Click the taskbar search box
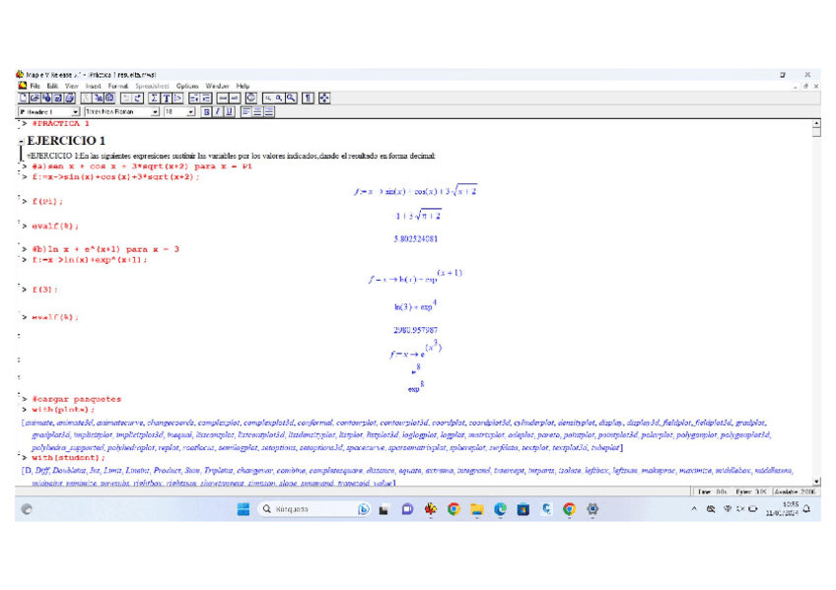 pos(301,509)
